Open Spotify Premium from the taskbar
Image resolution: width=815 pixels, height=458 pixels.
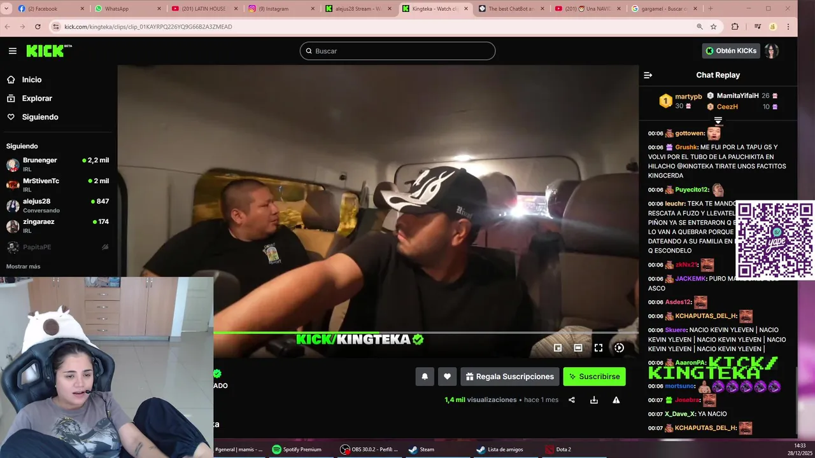(297, 449)
